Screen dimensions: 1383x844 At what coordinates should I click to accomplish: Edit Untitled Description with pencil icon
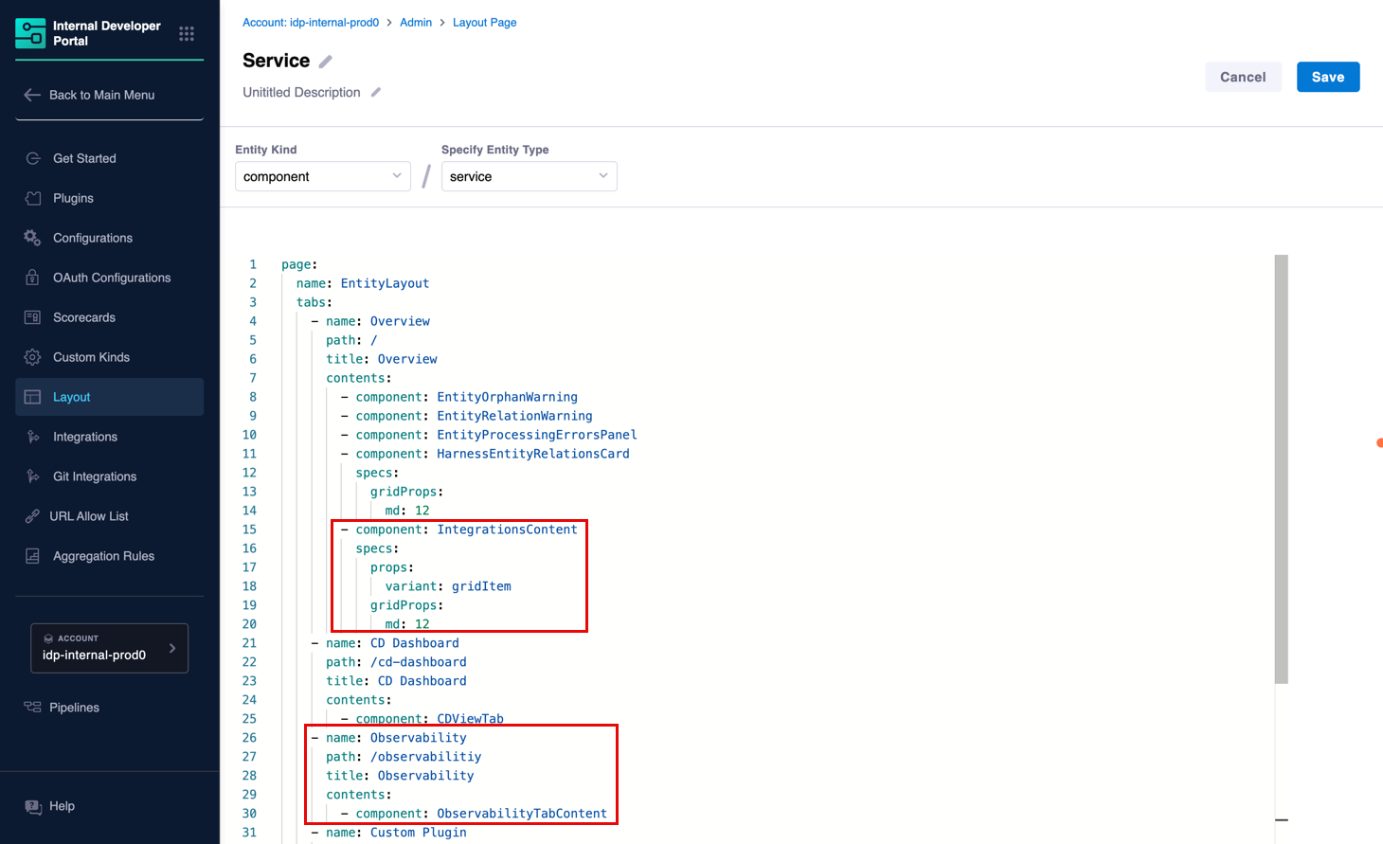[376, 92]
